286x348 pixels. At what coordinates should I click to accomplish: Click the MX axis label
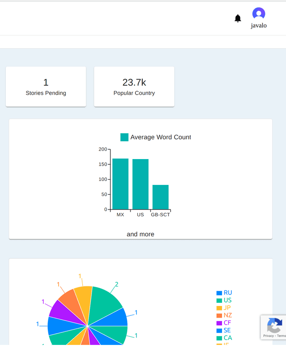point(120,215)
